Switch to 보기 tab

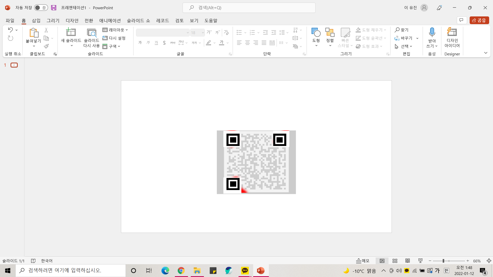(x=194, y=21)
